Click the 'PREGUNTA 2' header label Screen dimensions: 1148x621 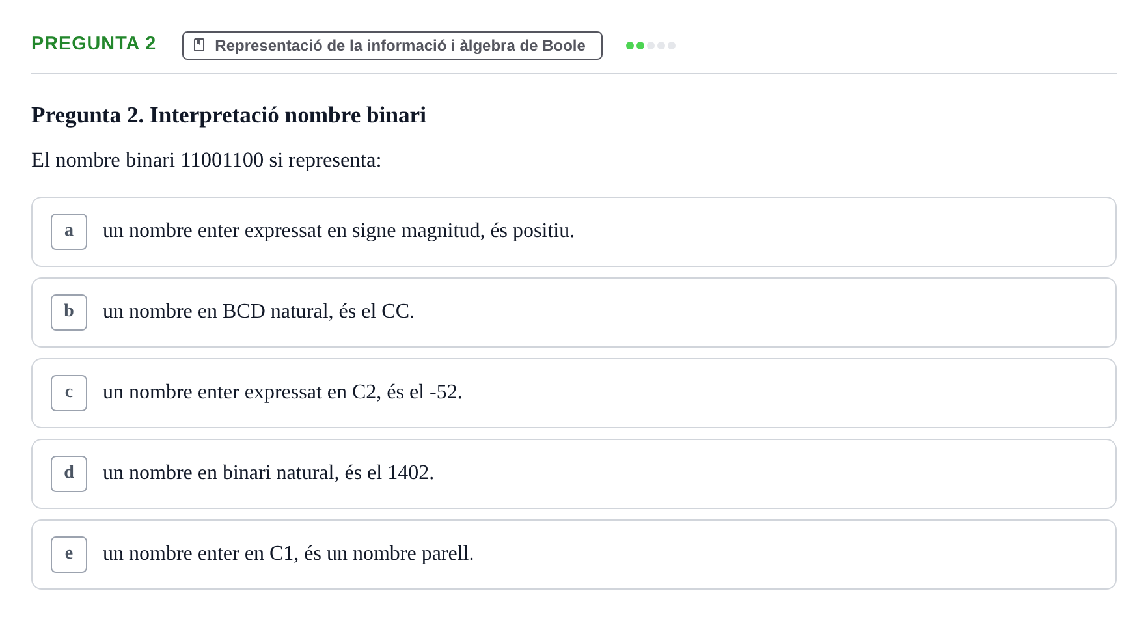pos(94,43)
